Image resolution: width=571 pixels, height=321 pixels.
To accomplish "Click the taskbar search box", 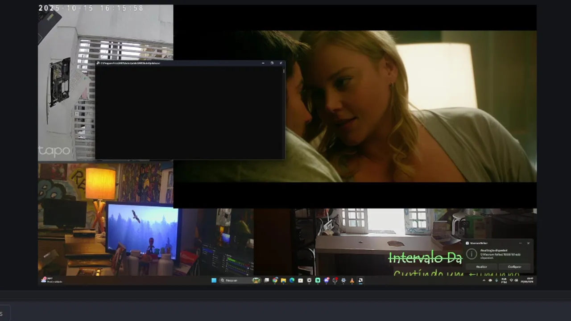I will click(x=240, y=280).
